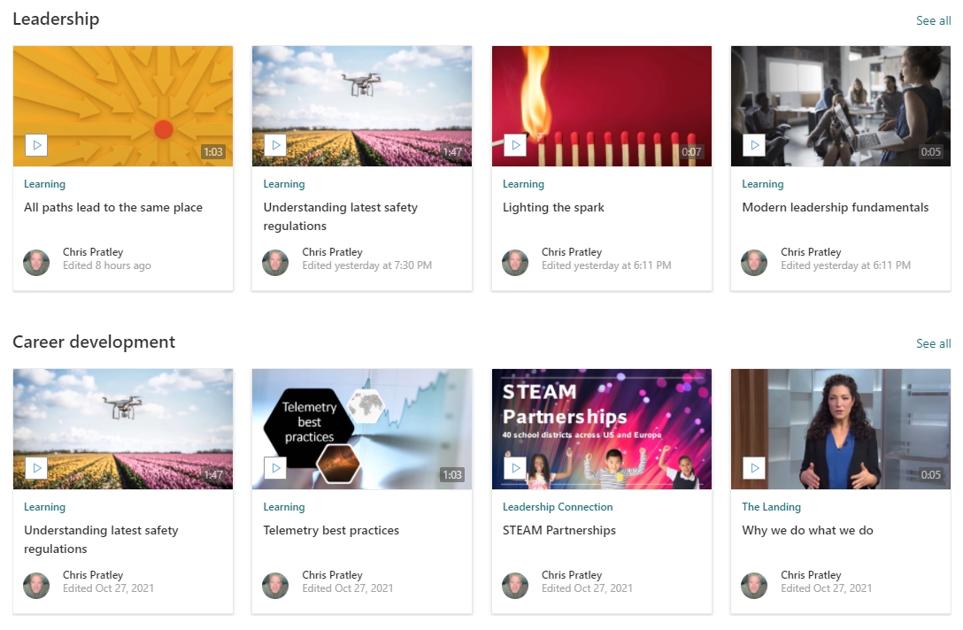
Task: Open See all for the Career development section
Action: tap(933, 343)
